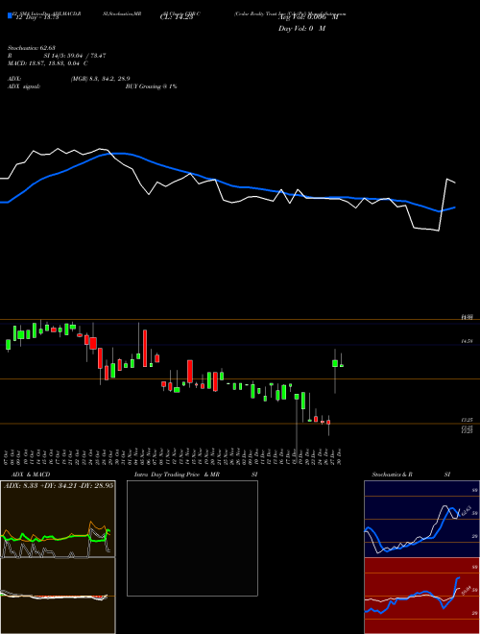Select the 'Intra Day Trading Price & MR' title
The height and width of the screenshot is (634, 480).
pos(178,475)
